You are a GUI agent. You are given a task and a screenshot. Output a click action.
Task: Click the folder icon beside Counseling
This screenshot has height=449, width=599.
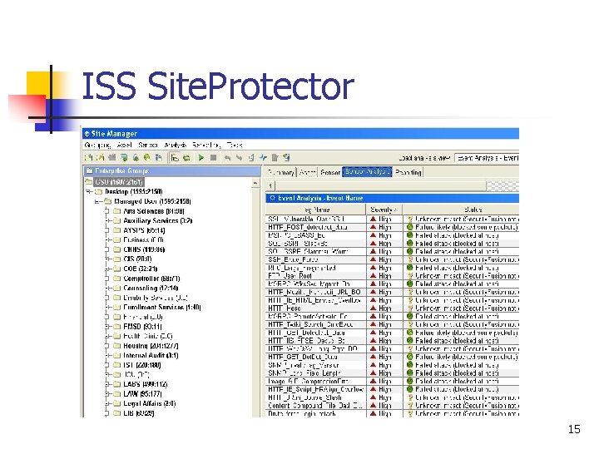117,289
